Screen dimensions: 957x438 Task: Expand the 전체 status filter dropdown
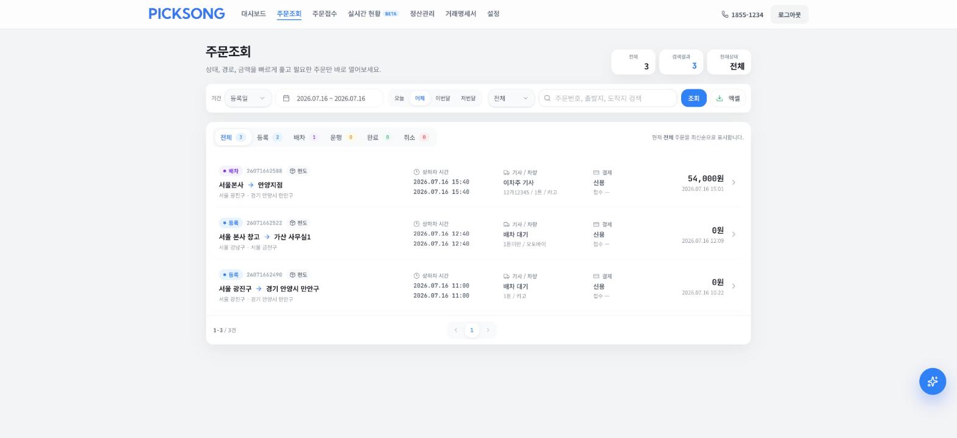coord(511,98)
